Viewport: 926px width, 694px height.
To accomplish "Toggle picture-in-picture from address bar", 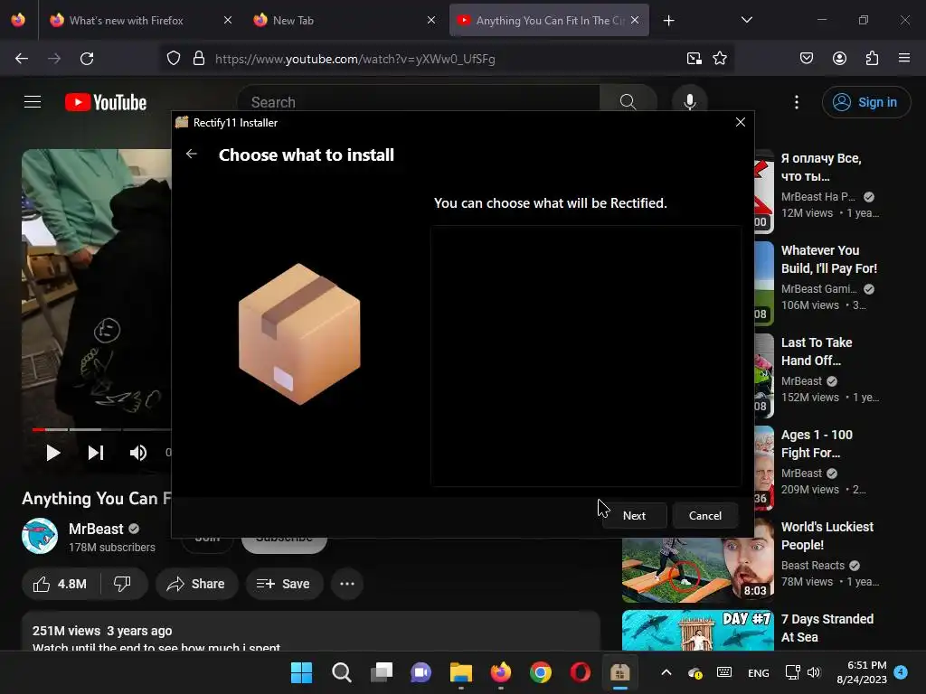I will click(x=694, y=59).
